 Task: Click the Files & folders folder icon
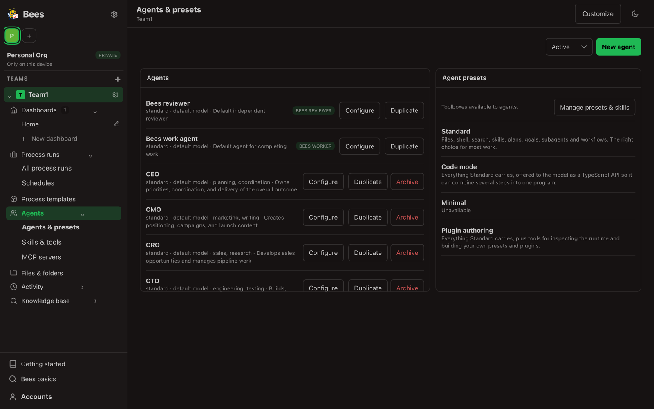click(13, 273)
